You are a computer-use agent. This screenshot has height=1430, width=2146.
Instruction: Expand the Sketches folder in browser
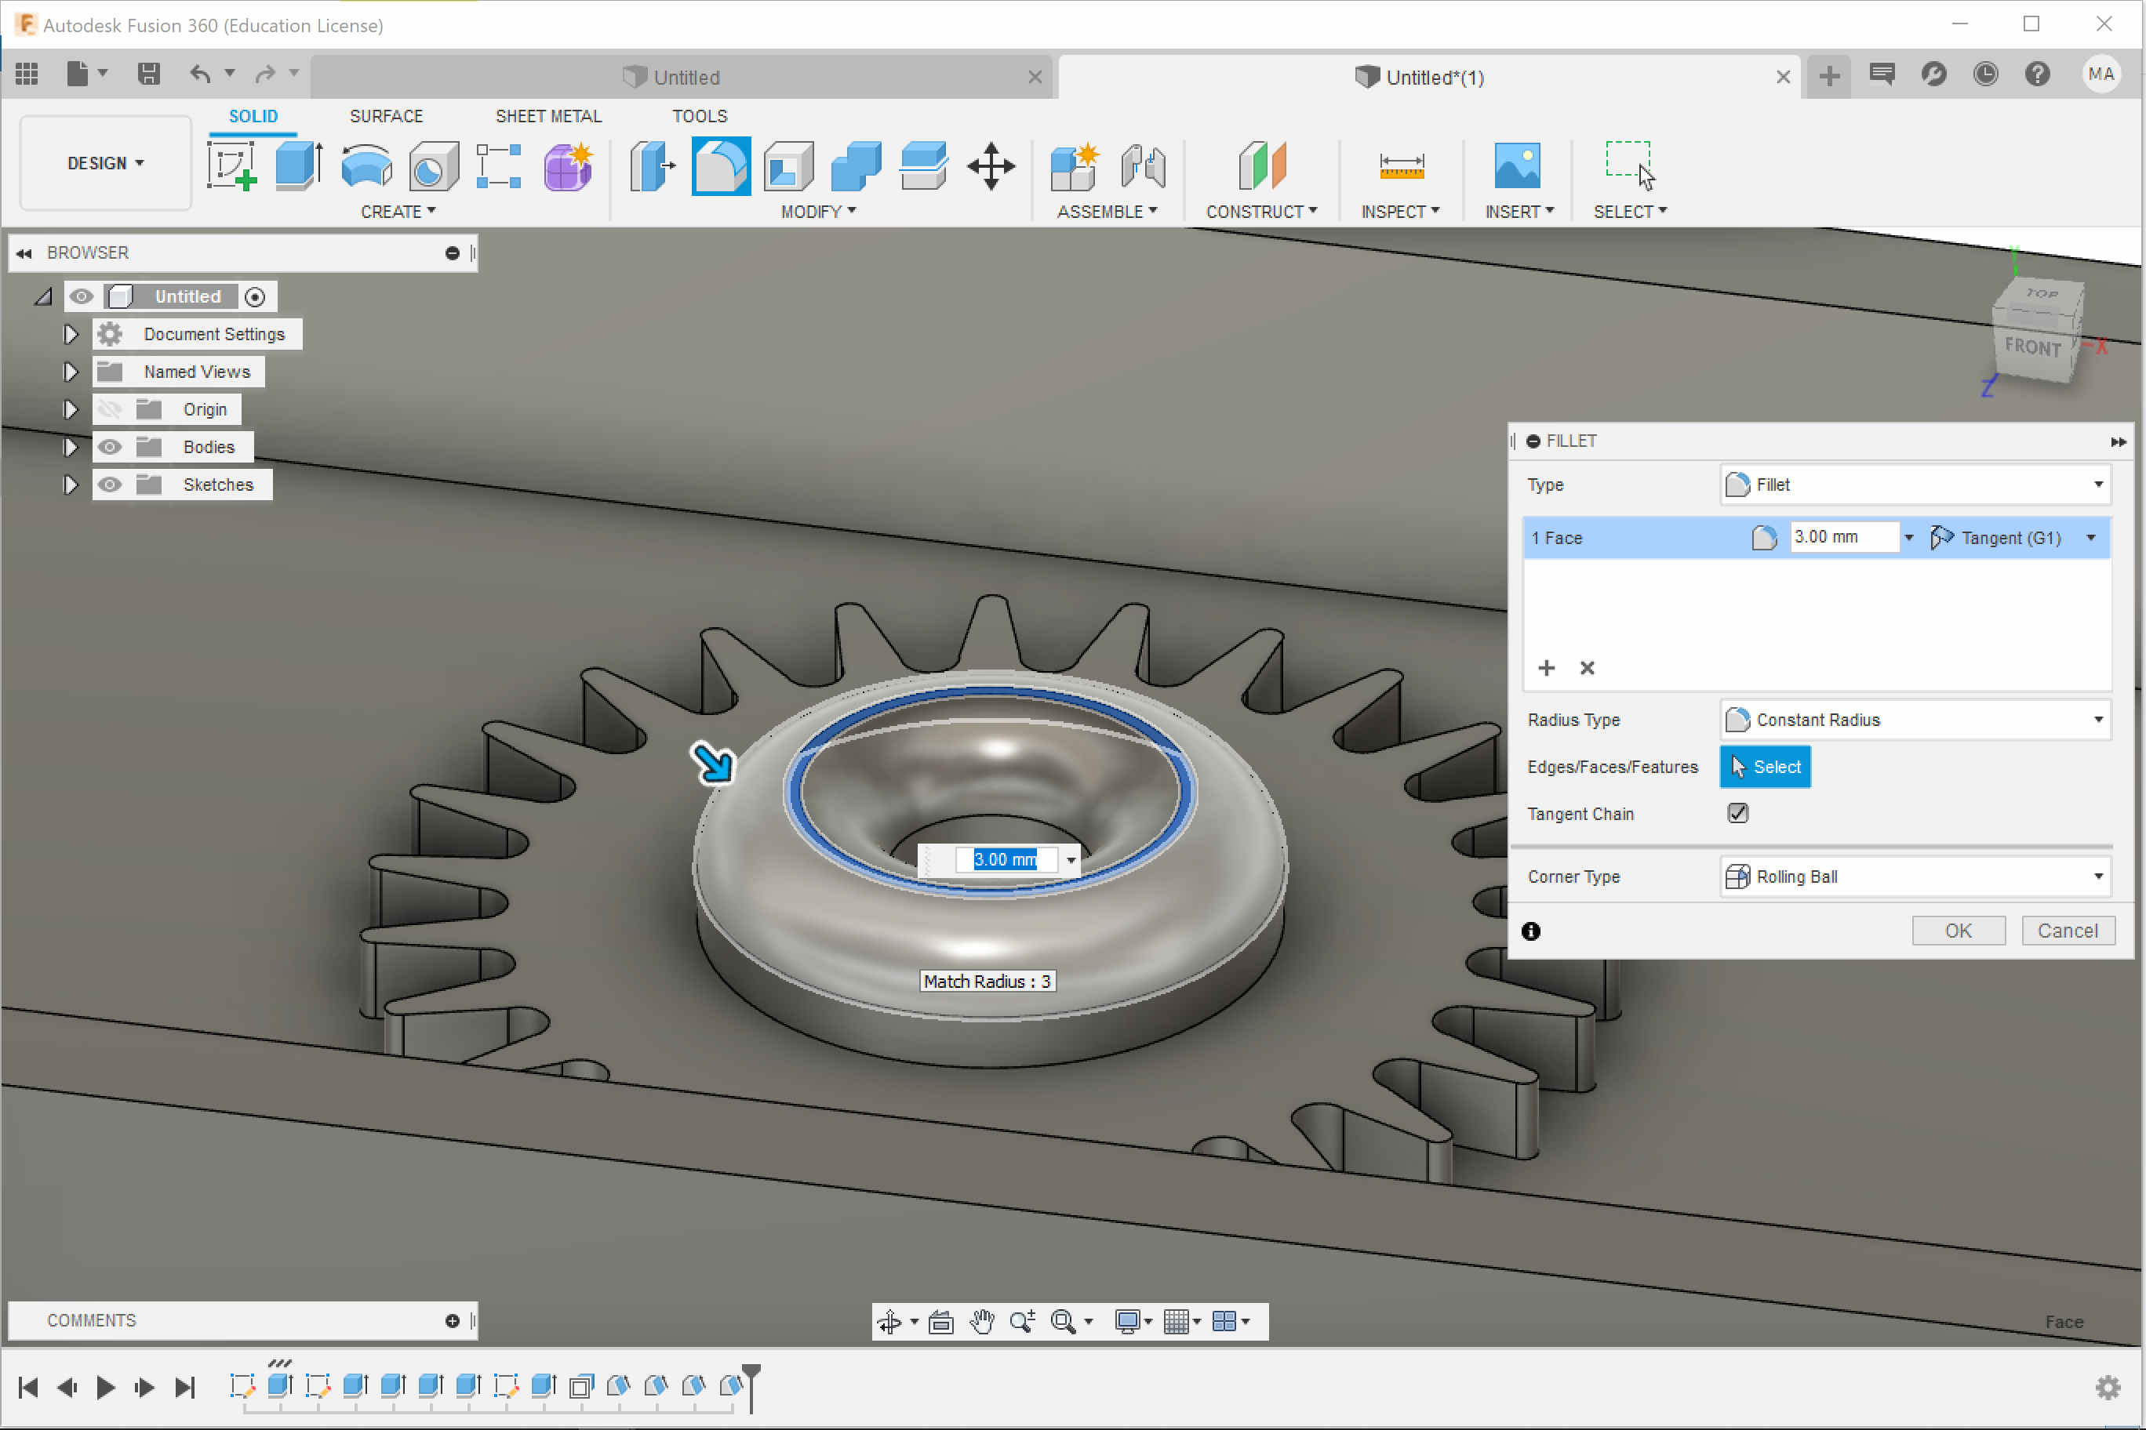[x=71, y=485]
